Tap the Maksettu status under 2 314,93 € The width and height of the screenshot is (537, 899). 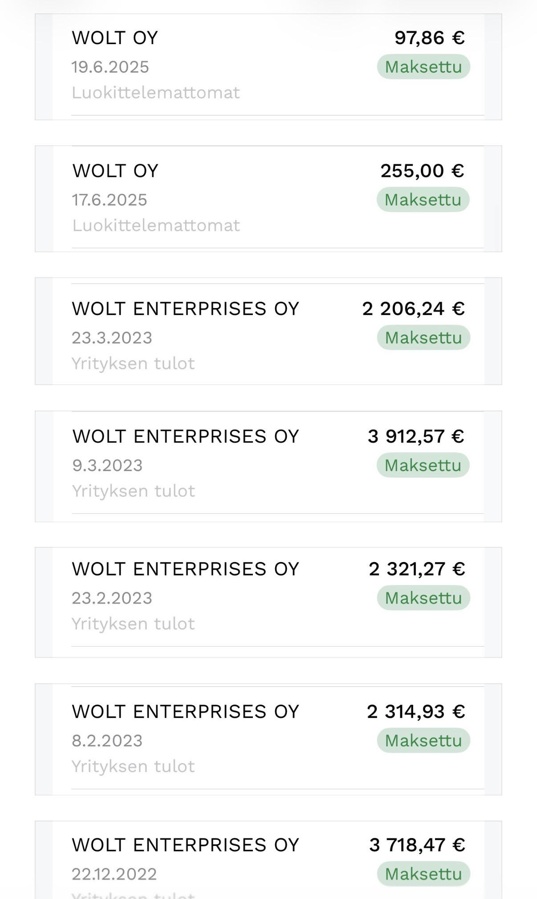423,741
